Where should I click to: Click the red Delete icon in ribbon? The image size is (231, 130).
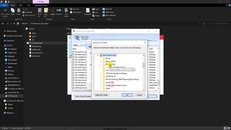(53, 12)
